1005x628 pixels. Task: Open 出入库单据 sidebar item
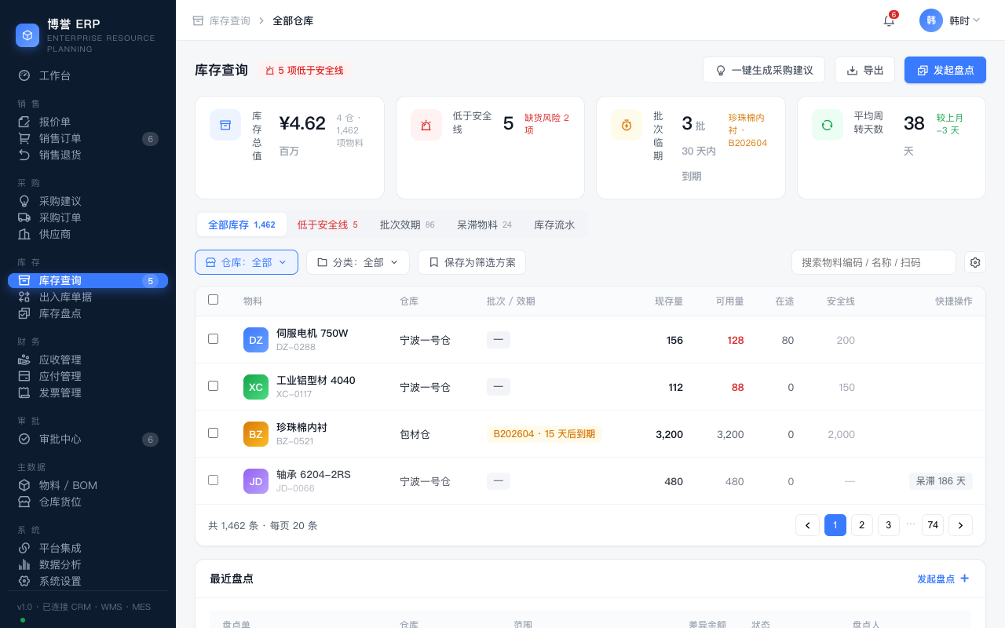coord(88,297)
